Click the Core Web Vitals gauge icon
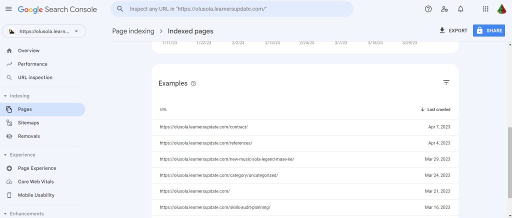This screenshot has height=218, width=512. coord(9,182)
